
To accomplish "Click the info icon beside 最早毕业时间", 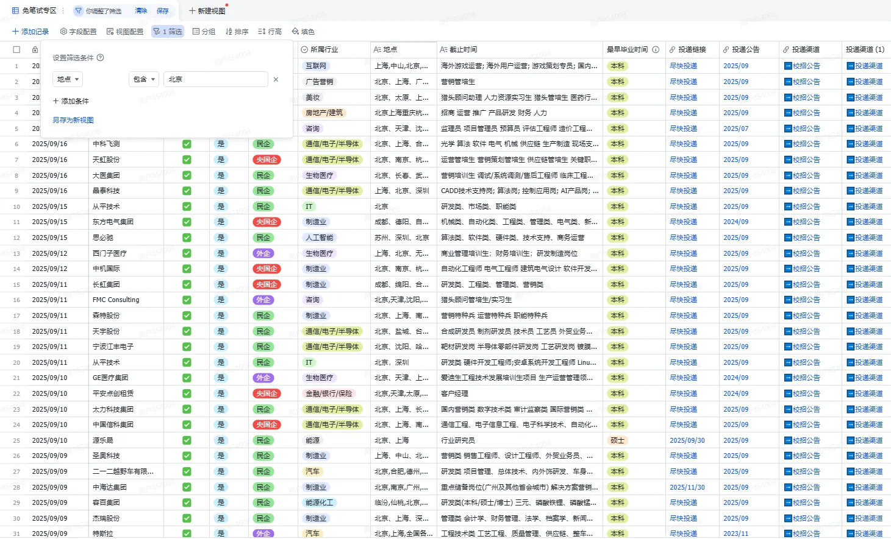I will [656, 49].
